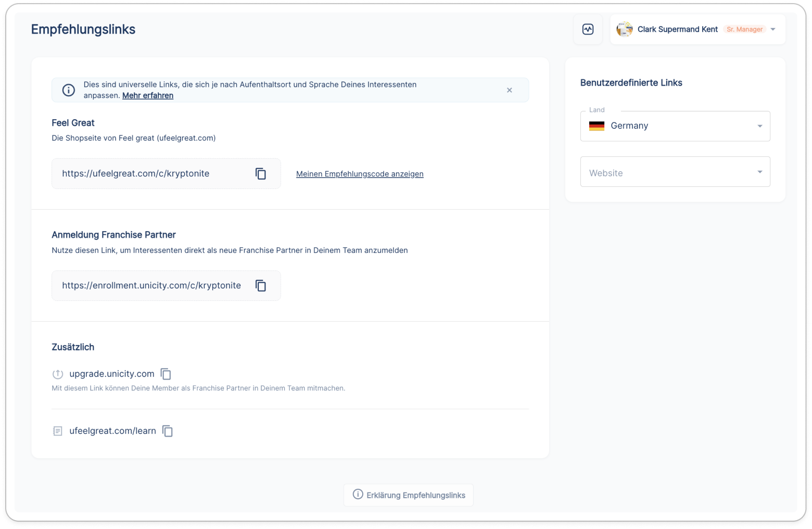Open the Land dropdown showing Germany
The height and width of the screenshot is (529, 812).
(675, 126)
